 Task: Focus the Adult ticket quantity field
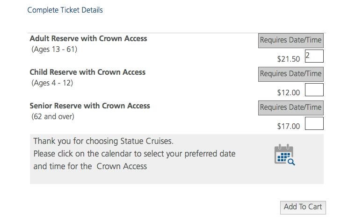coord(314,56)
